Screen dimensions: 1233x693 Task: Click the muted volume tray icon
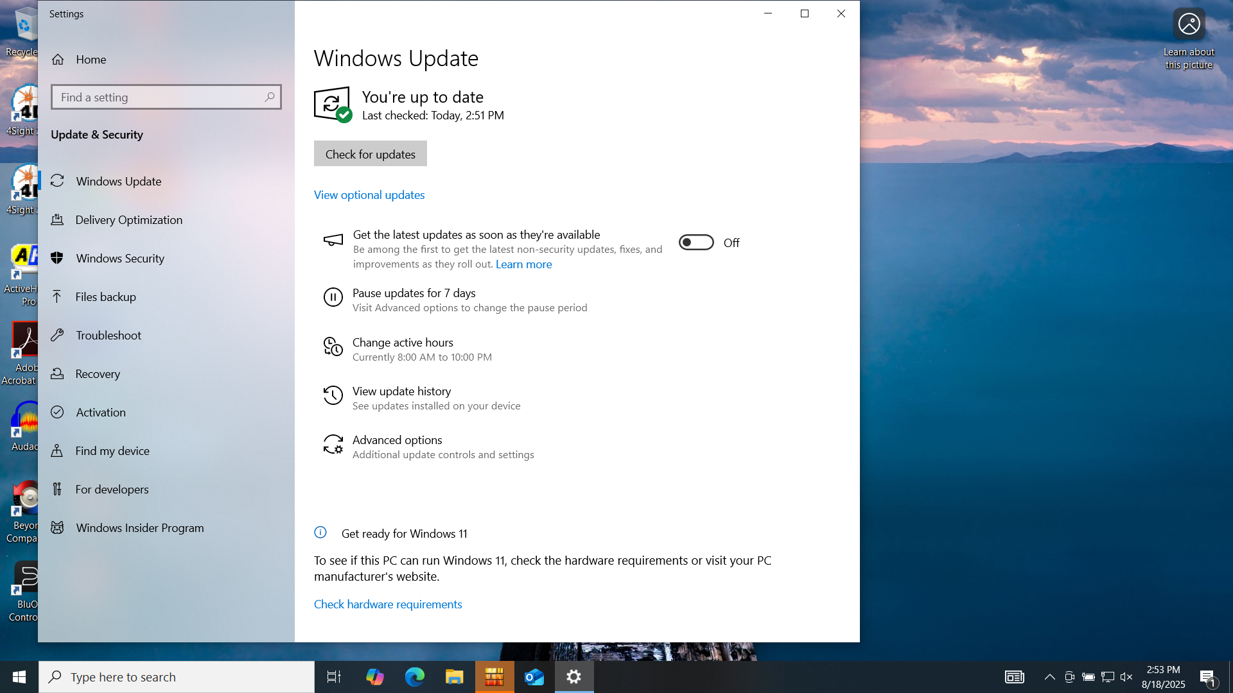coord(1126,677)
